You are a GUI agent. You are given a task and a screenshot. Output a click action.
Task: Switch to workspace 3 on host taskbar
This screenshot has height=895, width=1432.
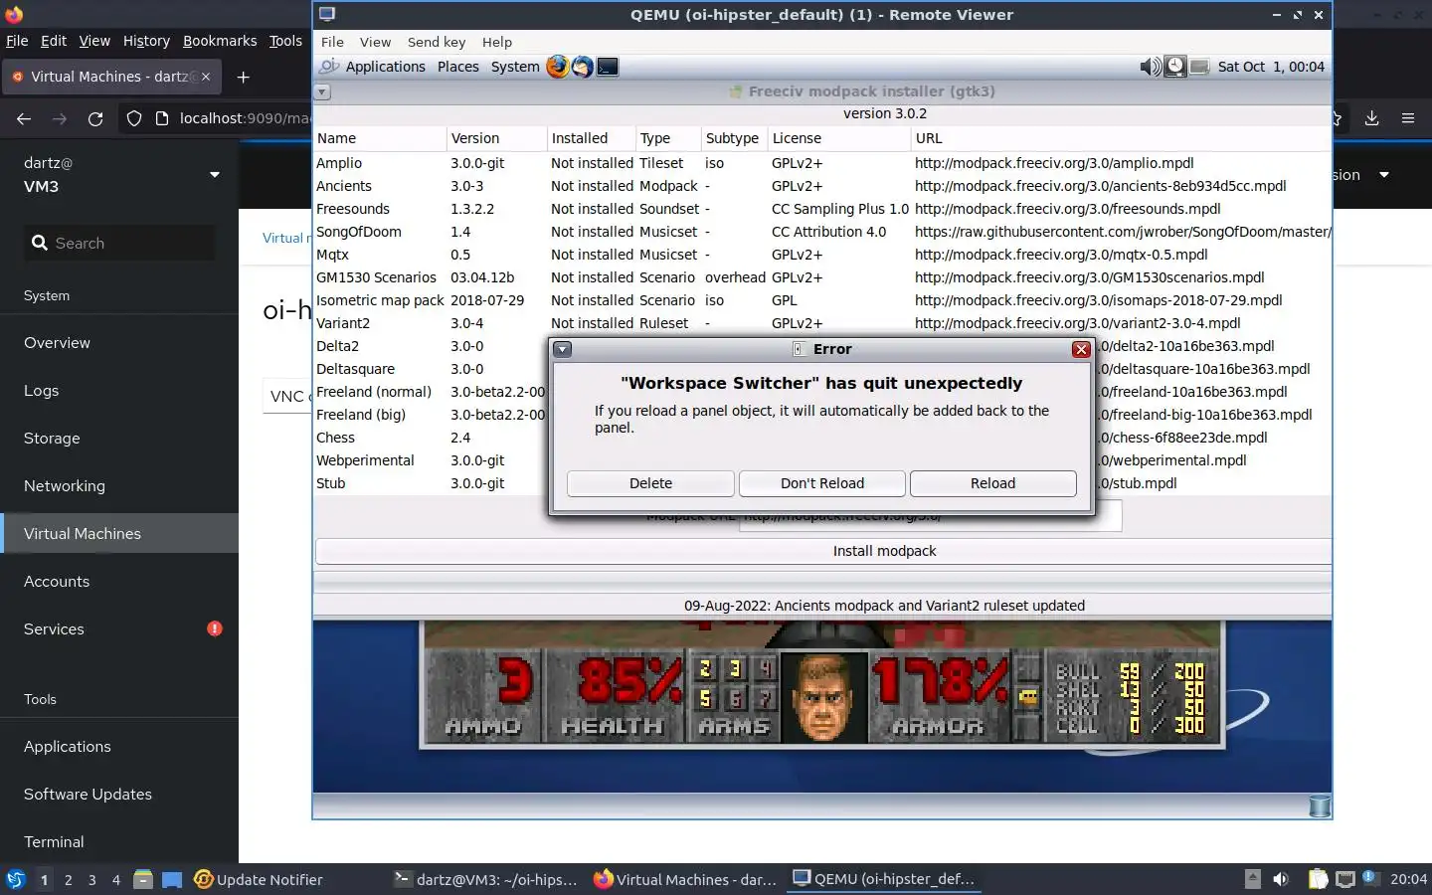[92, 879]
